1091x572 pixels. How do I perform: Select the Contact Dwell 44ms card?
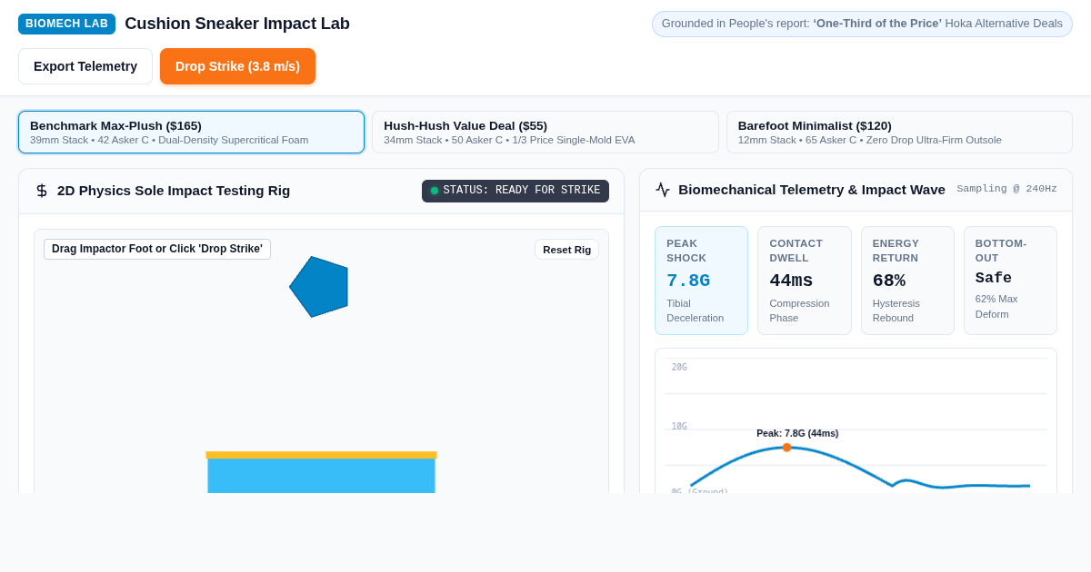coord(804,281)
